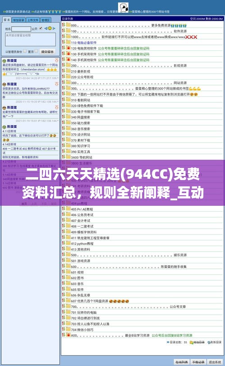Open the 留言 tab
This screenshot has height=366, width=225.
pyautogui.click(x=7, y=20)
